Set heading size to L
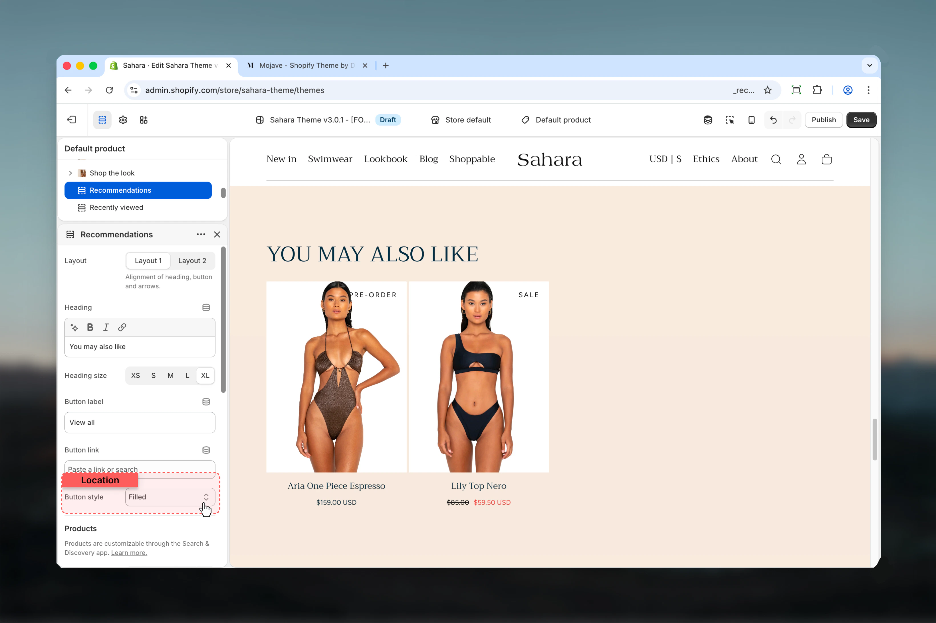Image resolution: width=936 pixels, height=623 pixels. pos(187,375)
